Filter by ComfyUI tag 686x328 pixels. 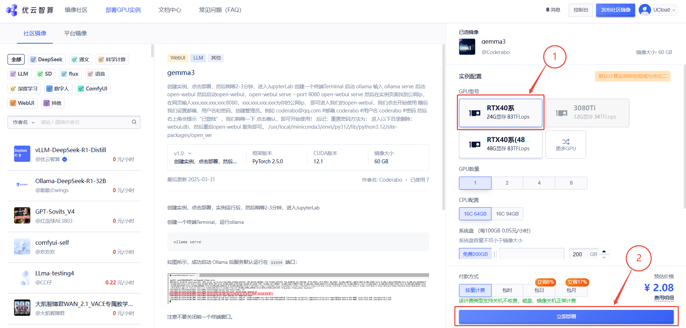tap(93, 89)
